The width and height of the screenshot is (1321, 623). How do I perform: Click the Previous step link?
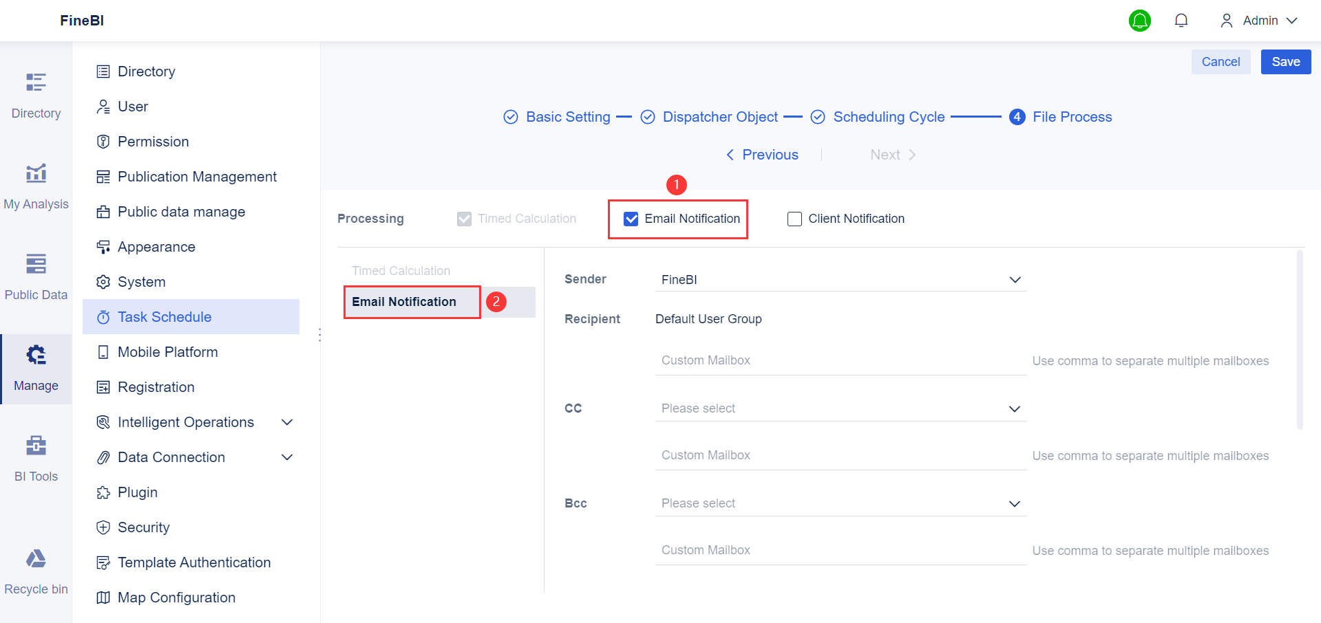pyautogui.click(x=762, y=155)
